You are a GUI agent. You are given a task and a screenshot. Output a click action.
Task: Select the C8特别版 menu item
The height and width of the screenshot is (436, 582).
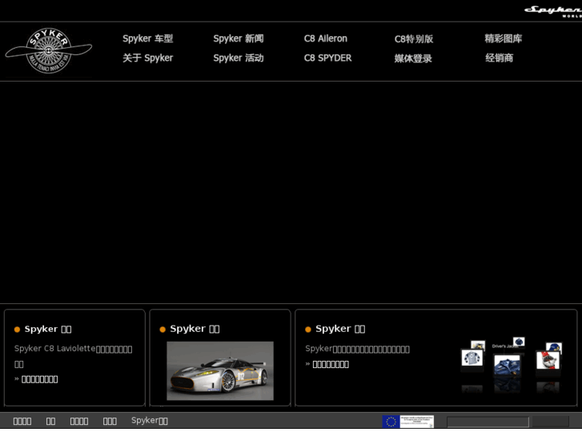(x=414, y=39)
